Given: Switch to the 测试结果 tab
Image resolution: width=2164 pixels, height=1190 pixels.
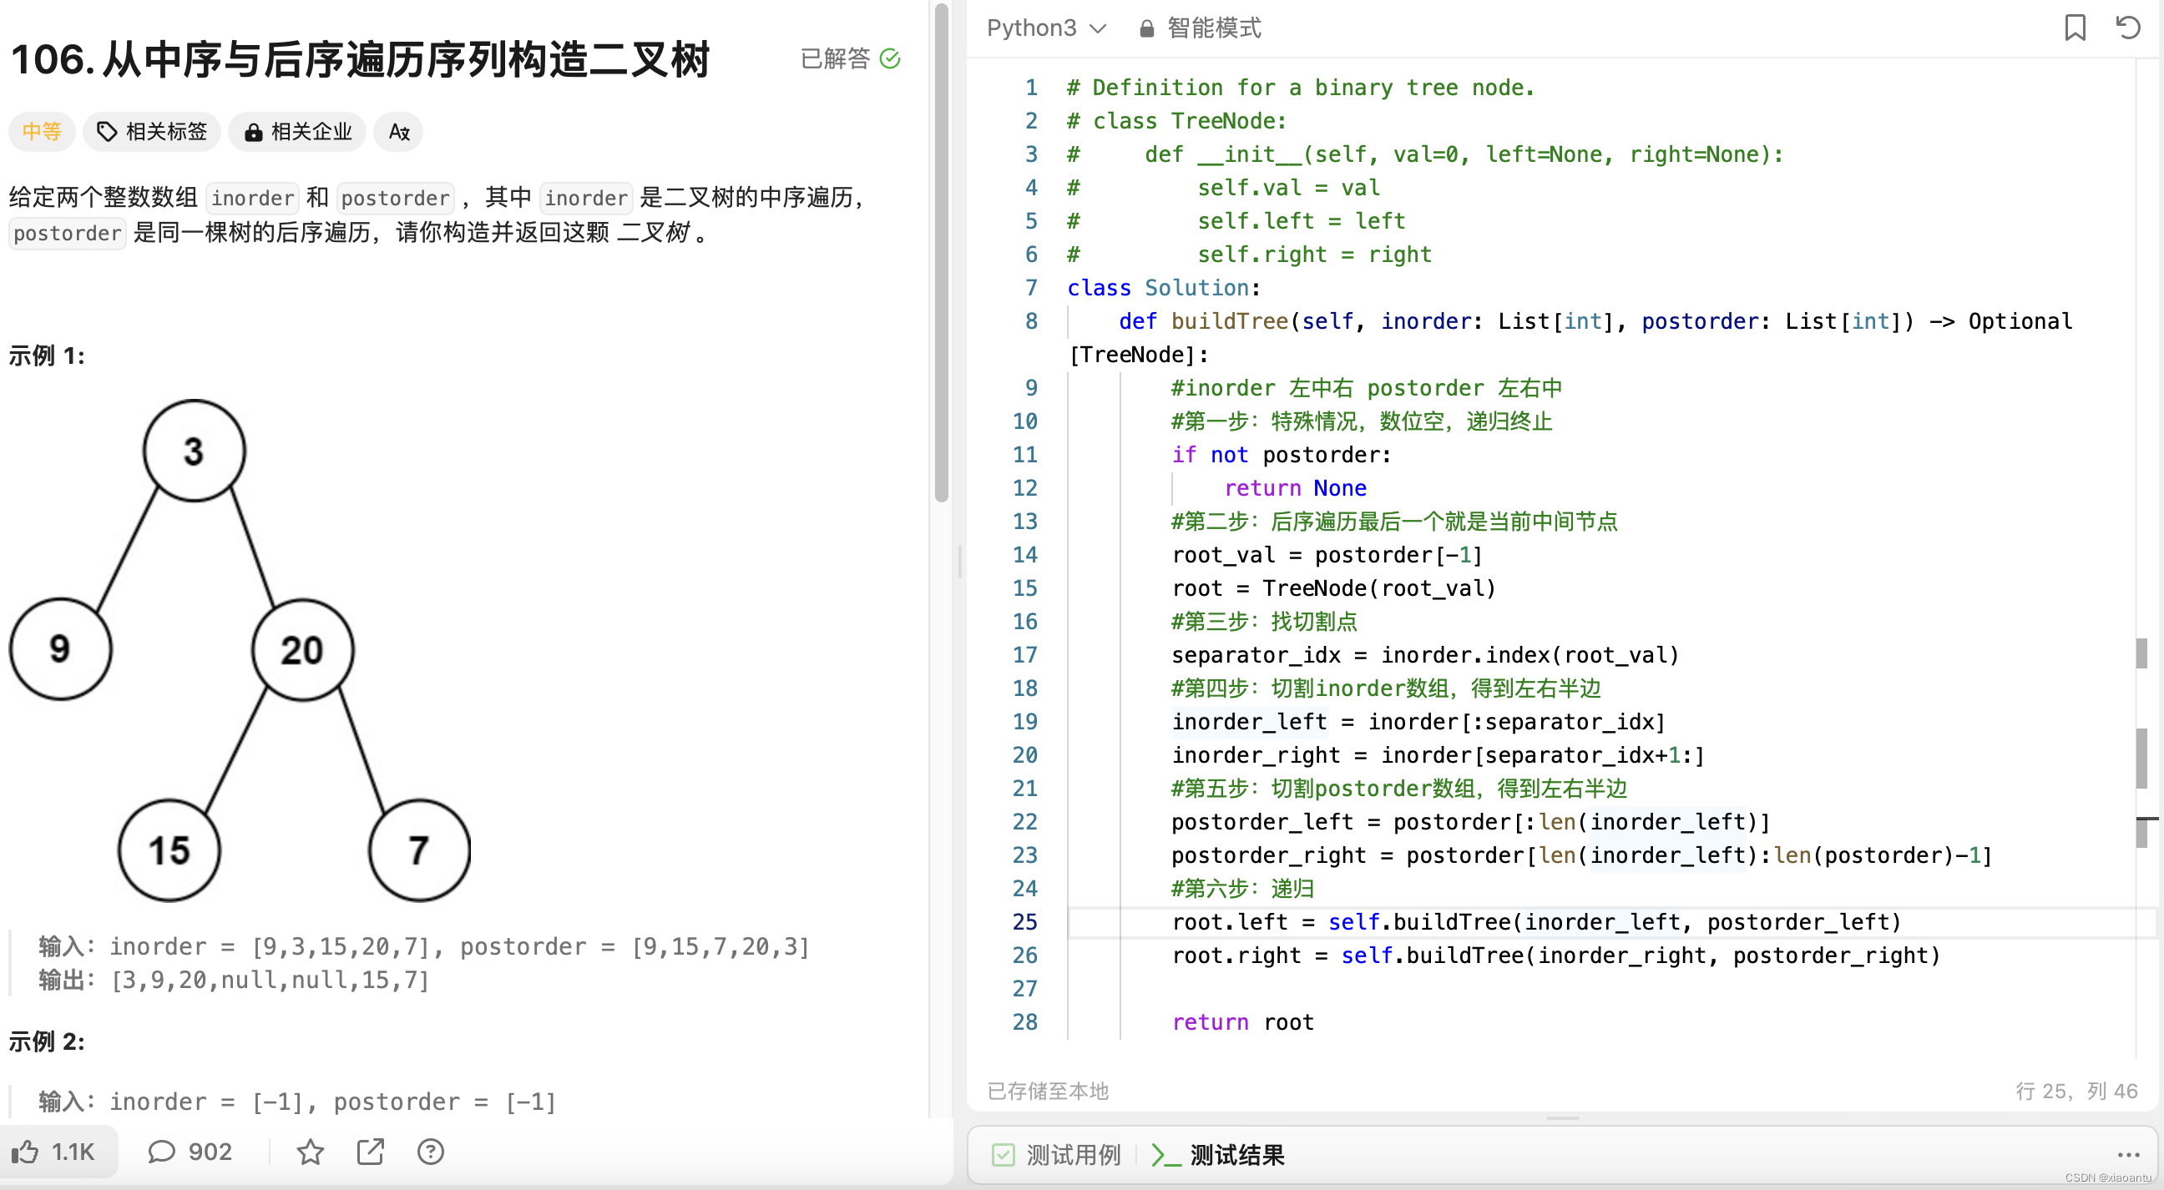Looking at the screenshot, I should (1217, 1155).
